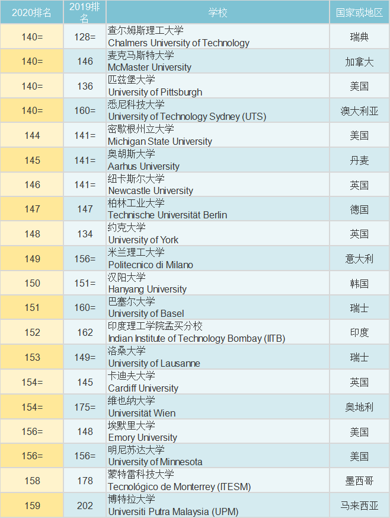Image resolution: width=390 pixels, height=518 pixels.
Task: Click Indian Institute of Technology Bombay (IITB)
Action: 197,339
